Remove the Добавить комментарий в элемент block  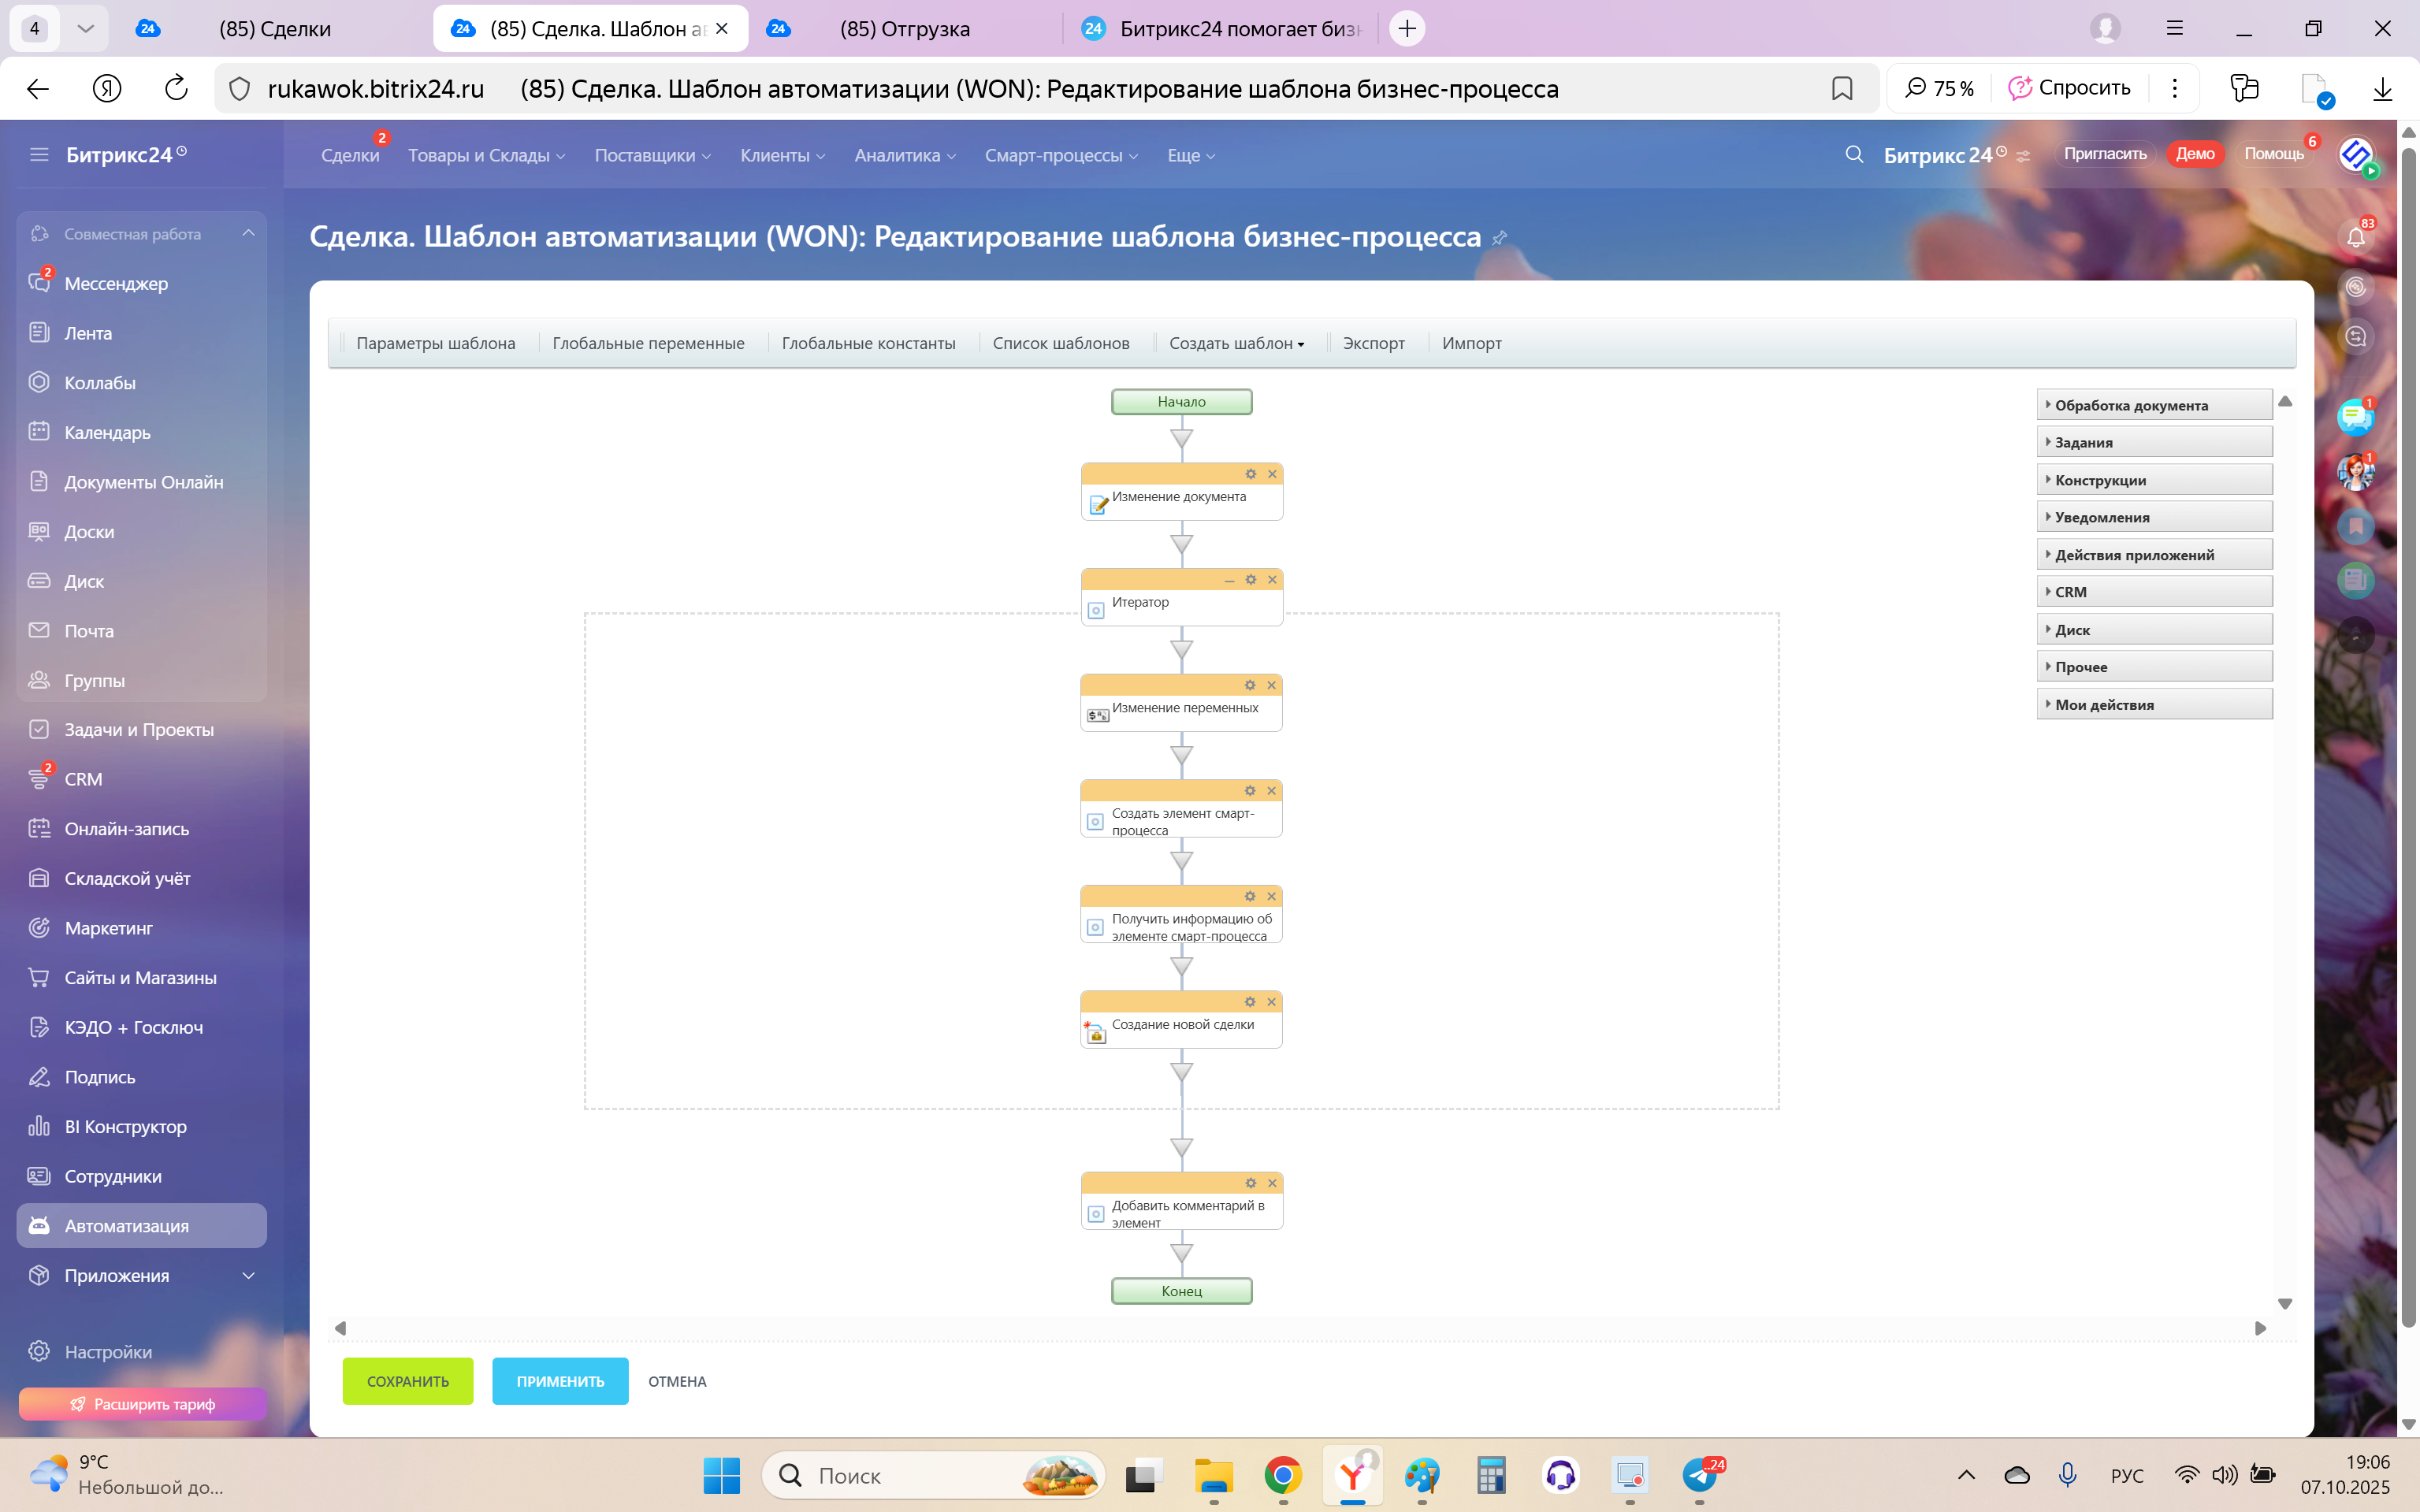(1272, 1183)
